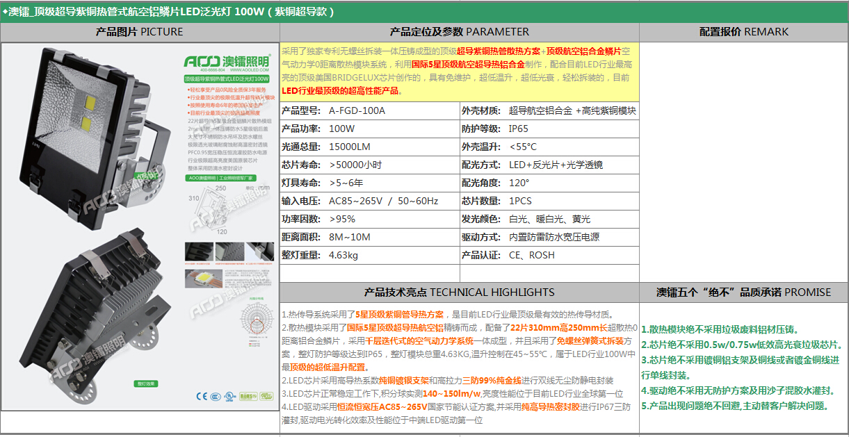Viewport: 849px width, 437px height.
Task: Click the CE certification mark under the product picture
Action: 202,397
